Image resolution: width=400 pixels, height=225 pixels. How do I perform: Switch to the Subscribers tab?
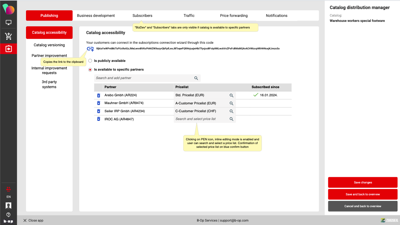142,16
